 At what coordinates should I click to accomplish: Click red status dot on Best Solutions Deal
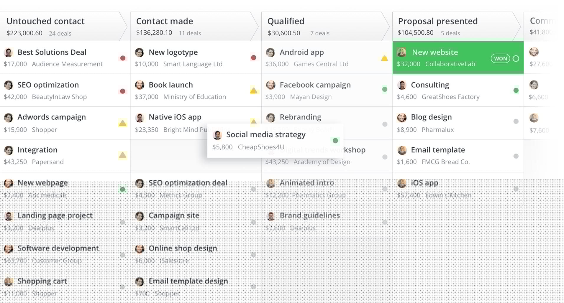(123, 58)
